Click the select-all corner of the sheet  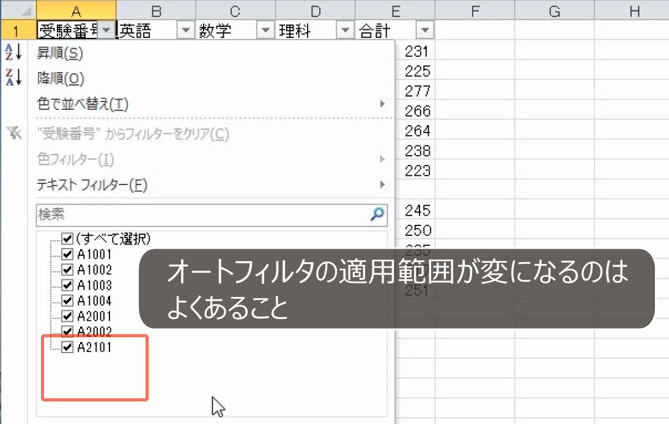click(x=18, y=10)
